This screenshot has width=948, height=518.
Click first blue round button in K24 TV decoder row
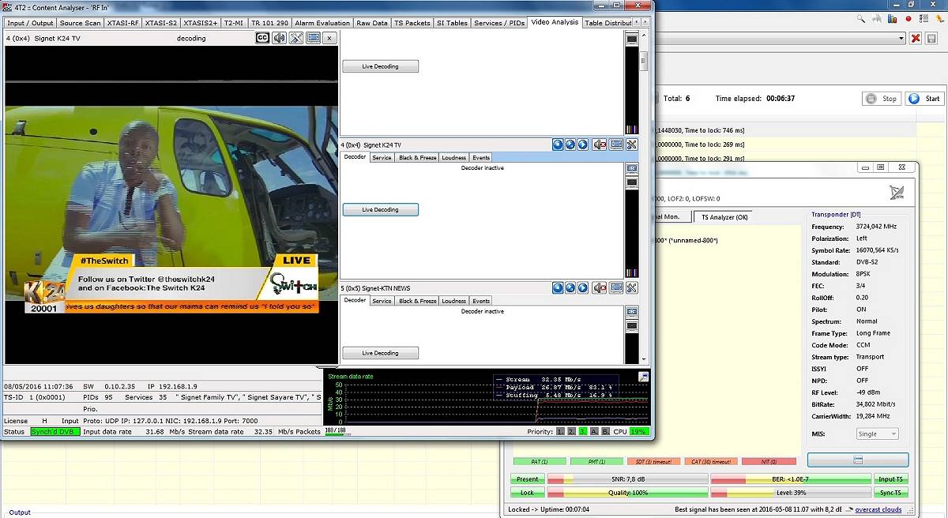coord(558,145)
